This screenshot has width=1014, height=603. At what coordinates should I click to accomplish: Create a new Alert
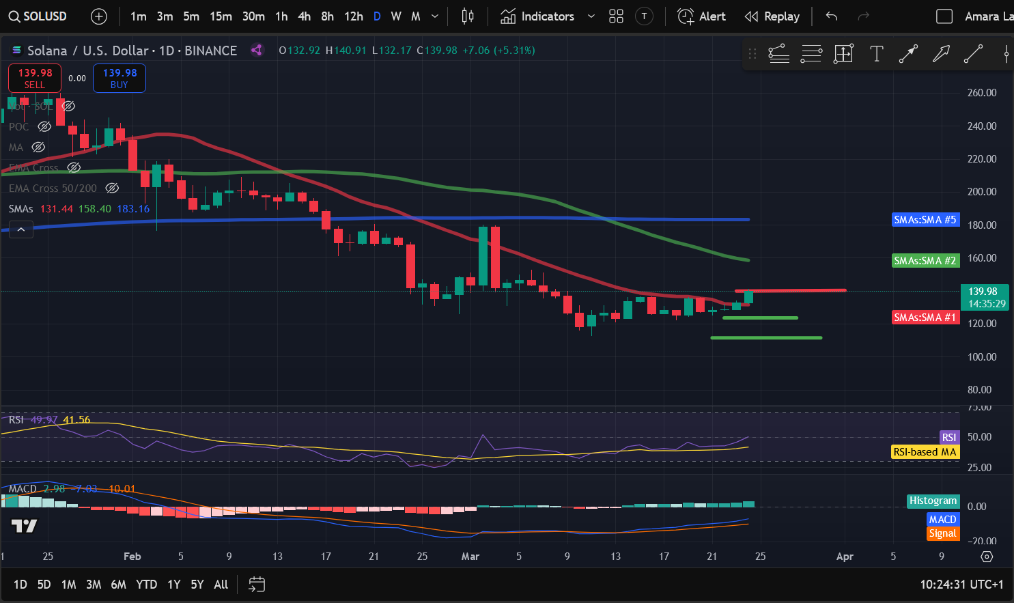701,16
